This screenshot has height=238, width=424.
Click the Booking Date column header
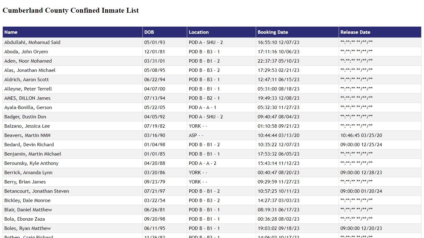pos(297,32)
